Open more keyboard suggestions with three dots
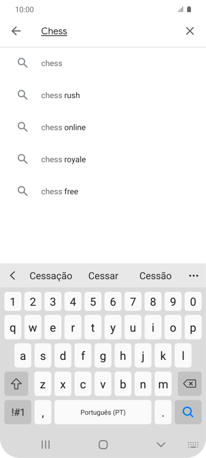Screen dimensions: 206x458 [x=194, y=276]
